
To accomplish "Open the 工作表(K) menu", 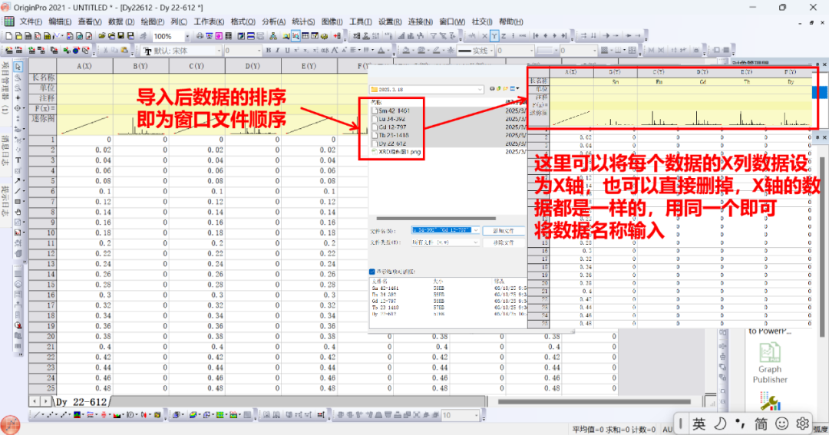I will pos(209,21).
